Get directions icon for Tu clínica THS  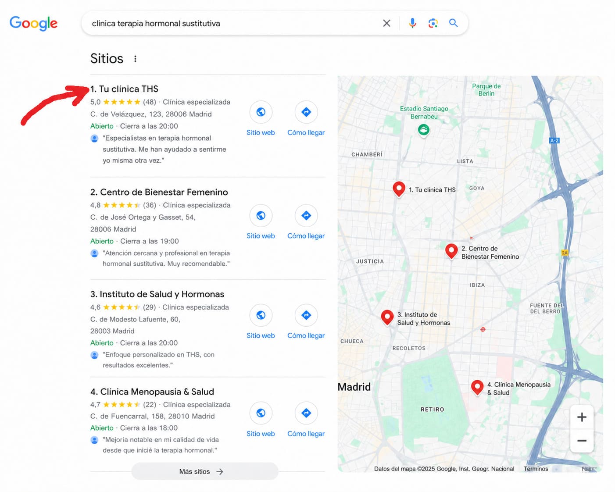[306, 112]
